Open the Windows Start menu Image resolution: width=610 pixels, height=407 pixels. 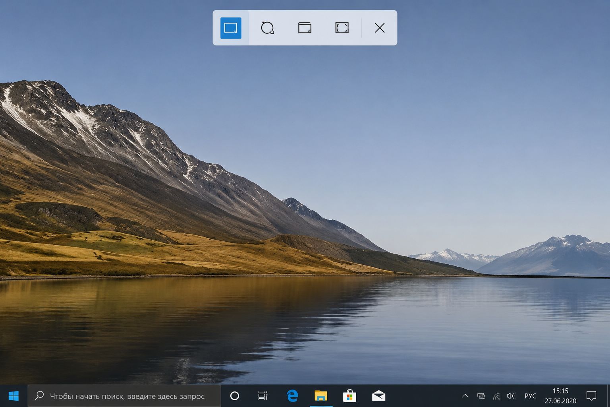click(x=14, y=396)
